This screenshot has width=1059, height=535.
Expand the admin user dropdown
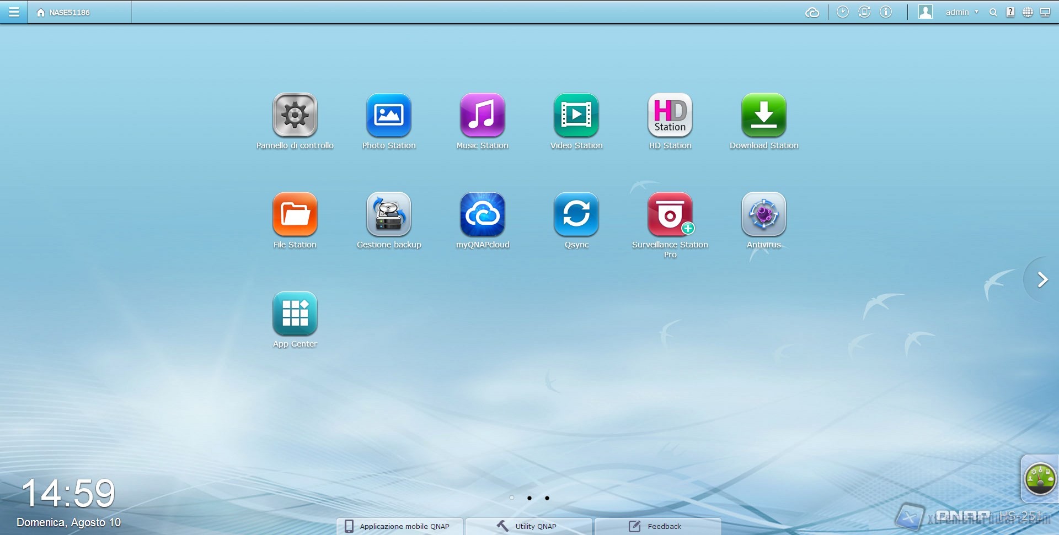click(x=961, y=12)
